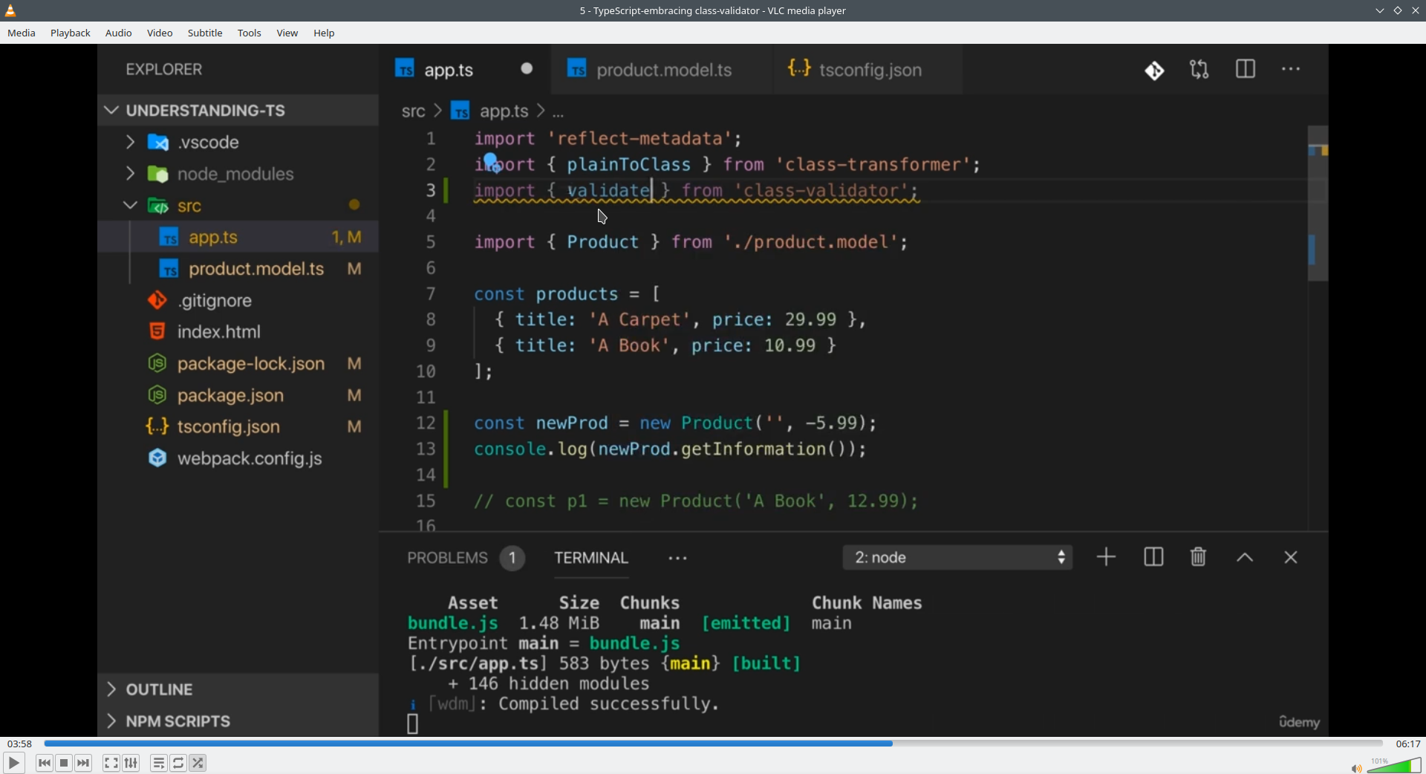This screenshot has height=774, width=1426.
Task: Click the src folder icon
Action: (x=158, y=206)
